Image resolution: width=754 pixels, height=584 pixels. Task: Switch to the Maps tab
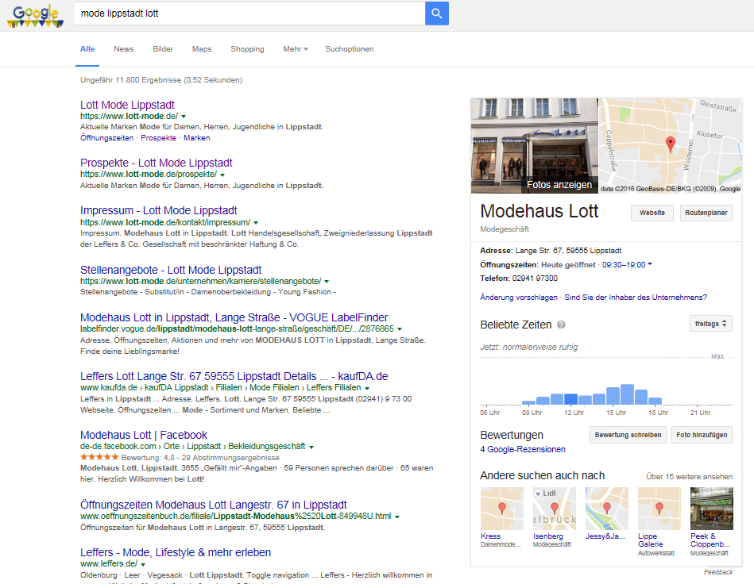pos(202,49)
